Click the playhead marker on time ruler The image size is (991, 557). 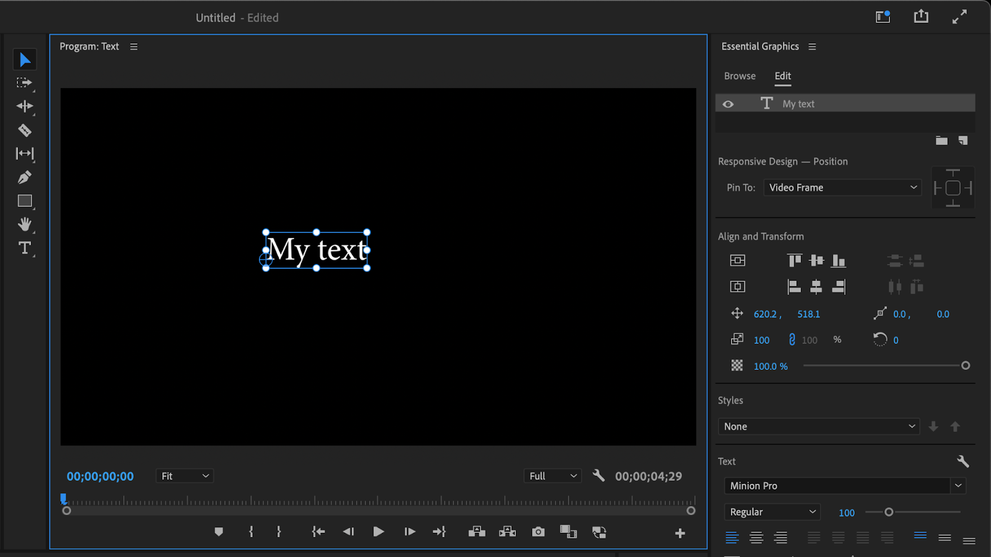point(63,499)
